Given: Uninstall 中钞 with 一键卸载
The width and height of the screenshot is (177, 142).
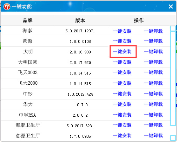Looking at the screenshot, I should pos(153,94).
